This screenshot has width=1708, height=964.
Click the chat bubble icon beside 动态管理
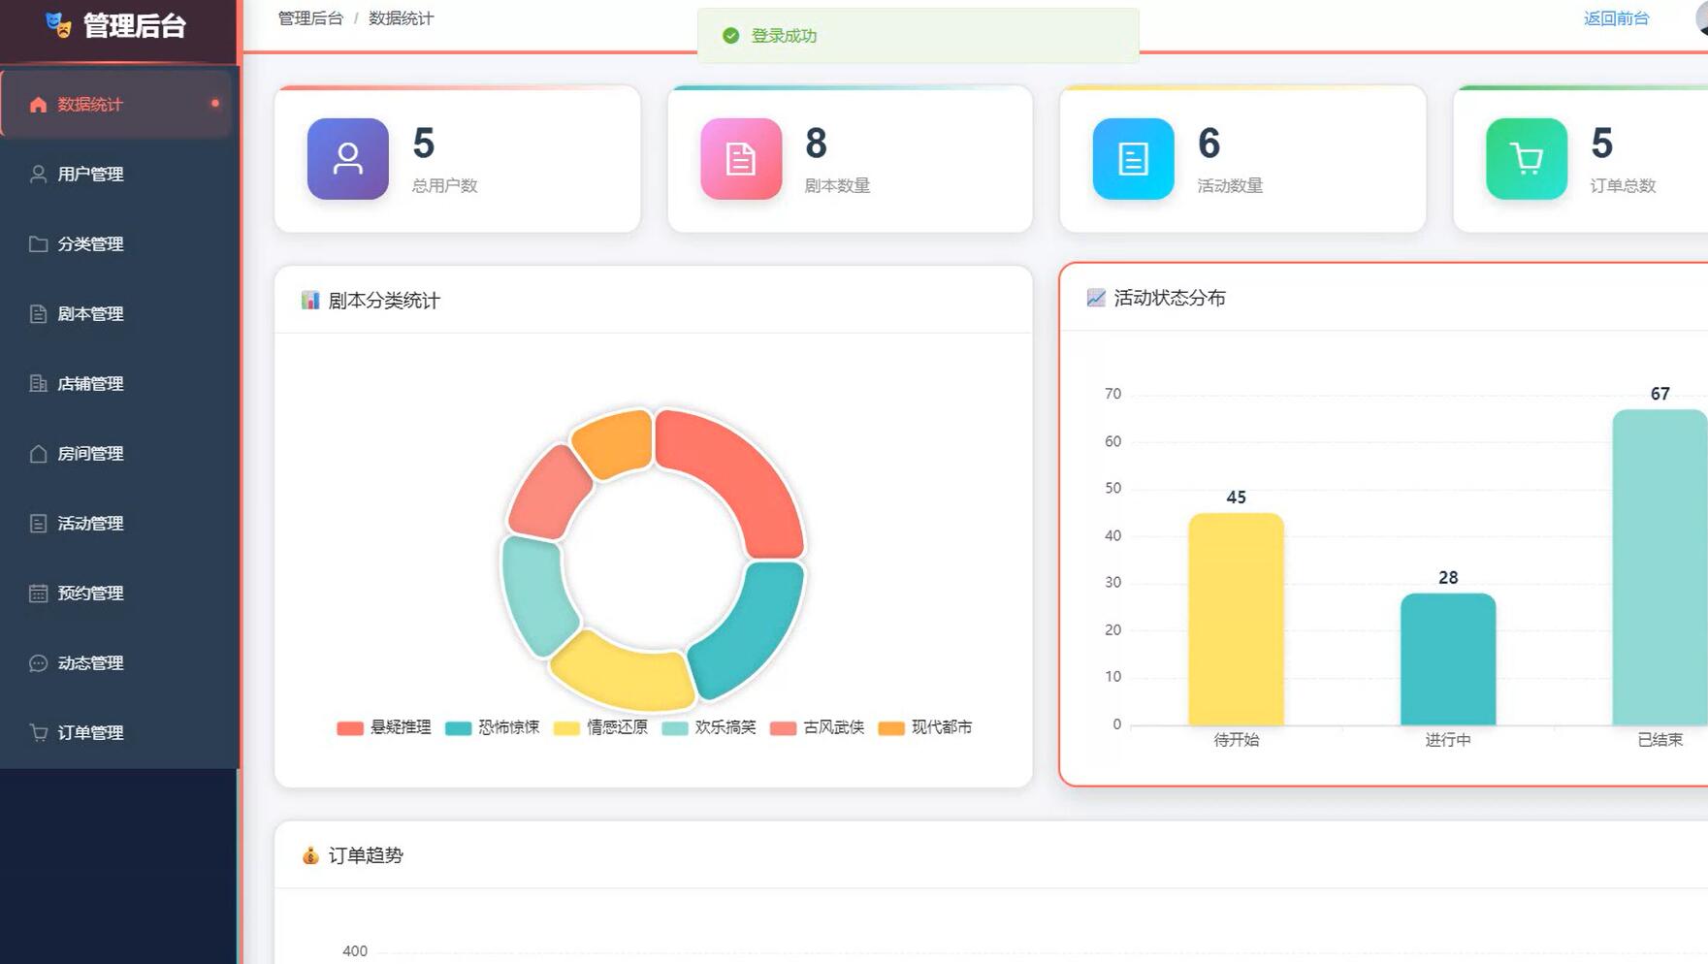click(38, 663)
